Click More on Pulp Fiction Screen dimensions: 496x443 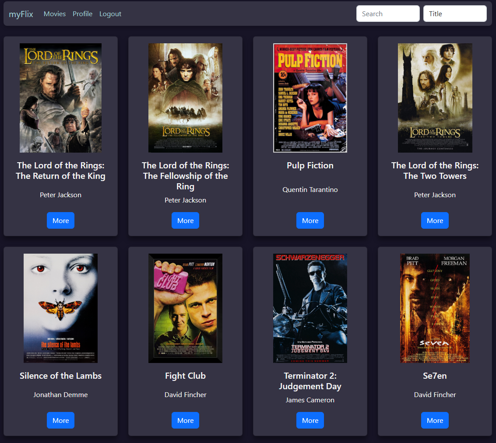[310, 220]
